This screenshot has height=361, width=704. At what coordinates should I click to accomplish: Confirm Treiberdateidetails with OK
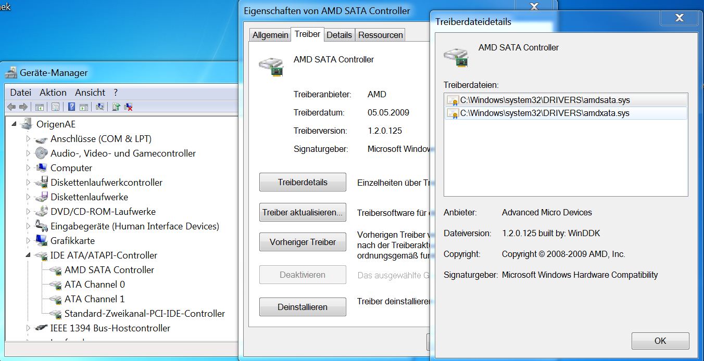coord(660,341)
